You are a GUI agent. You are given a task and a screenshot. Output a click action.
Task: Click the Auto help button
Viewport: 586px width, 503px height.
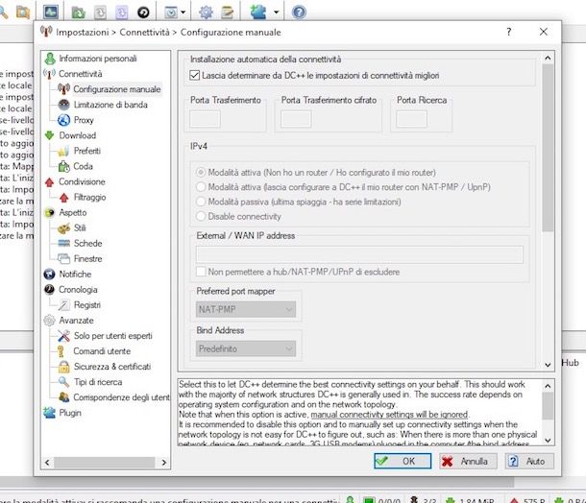[529, 461]
